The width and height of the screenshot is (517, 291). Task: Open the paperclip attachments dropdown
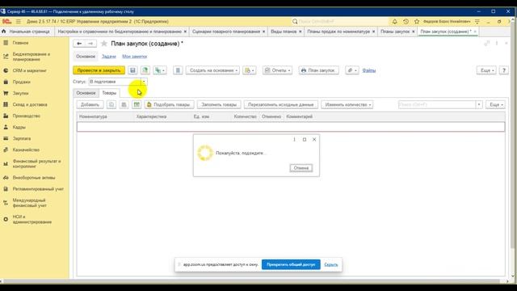[x=352, y=70]
